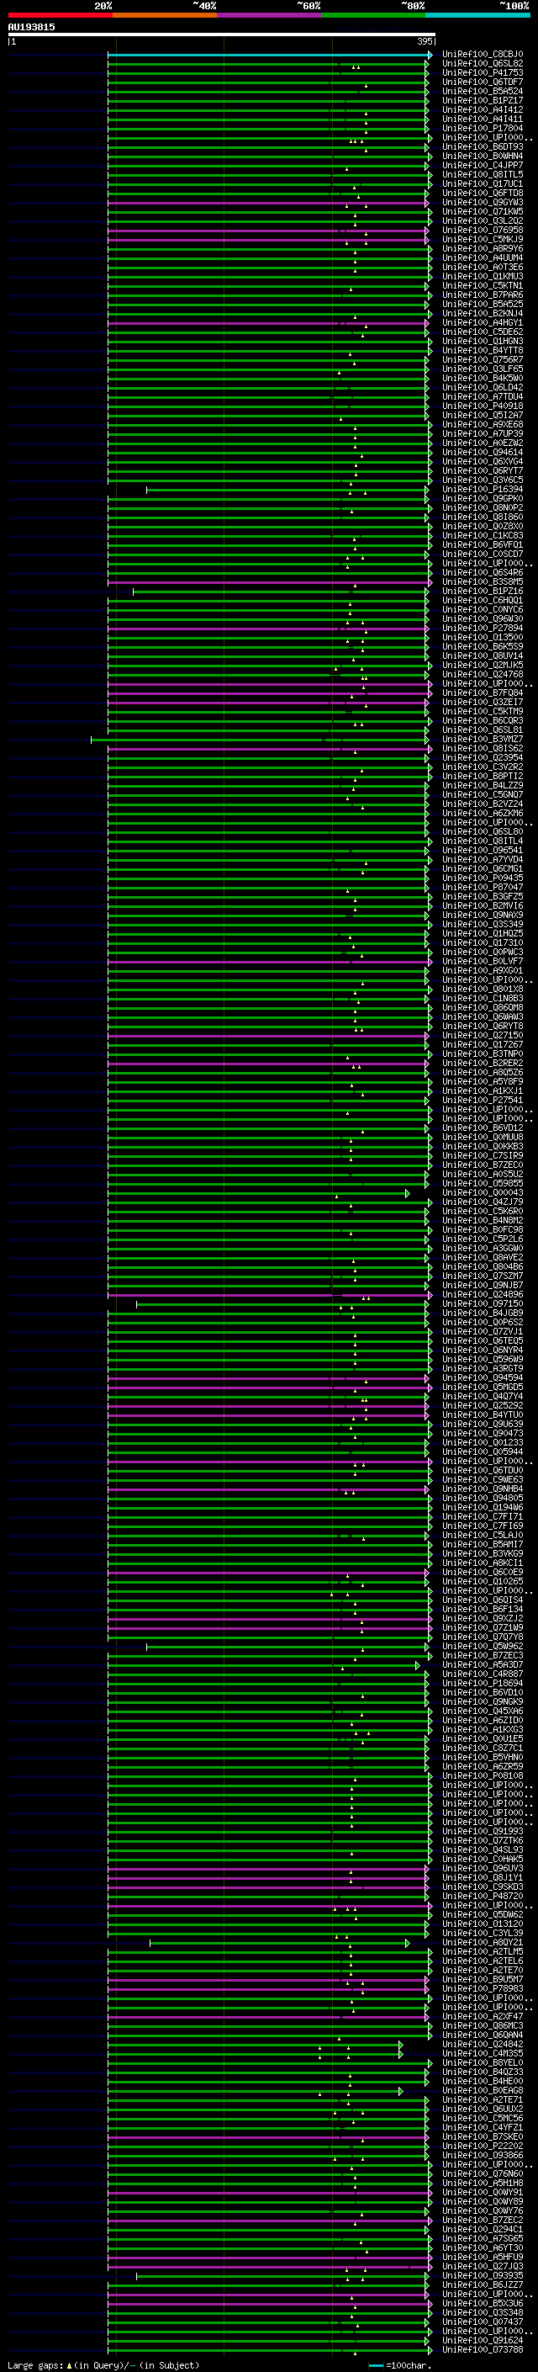Image resolution: width=538 pixels, height=2372 pixels.
Task: Click the white query sequence bar
Action: coord(222,35)
